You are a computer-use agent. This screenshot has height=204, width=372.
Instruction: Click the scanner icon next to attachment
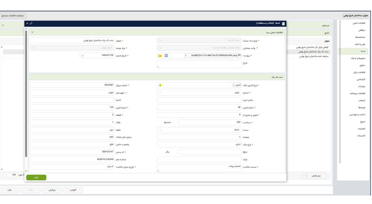click(x=166, y=56)
